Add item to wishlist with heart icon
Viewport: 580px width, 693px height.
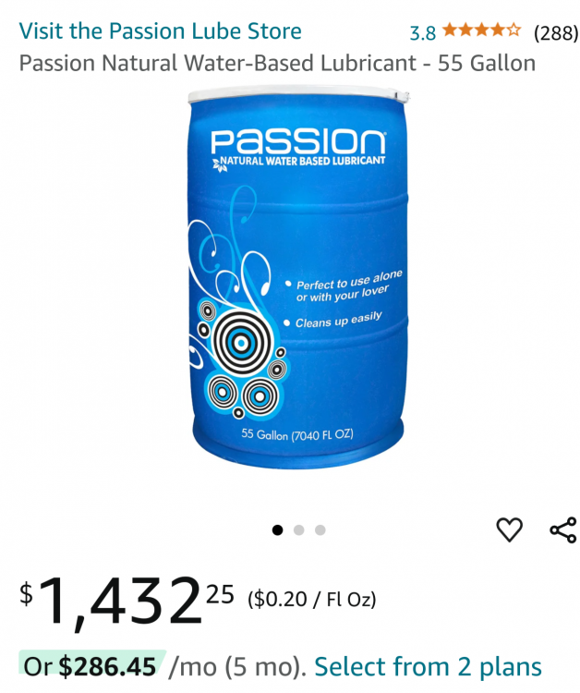click(x=509, y=529)
